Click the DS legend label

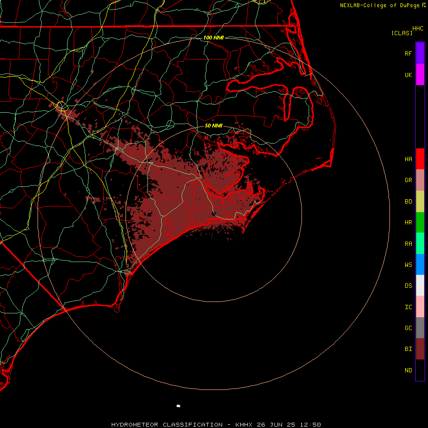click(x=408, y=286)
